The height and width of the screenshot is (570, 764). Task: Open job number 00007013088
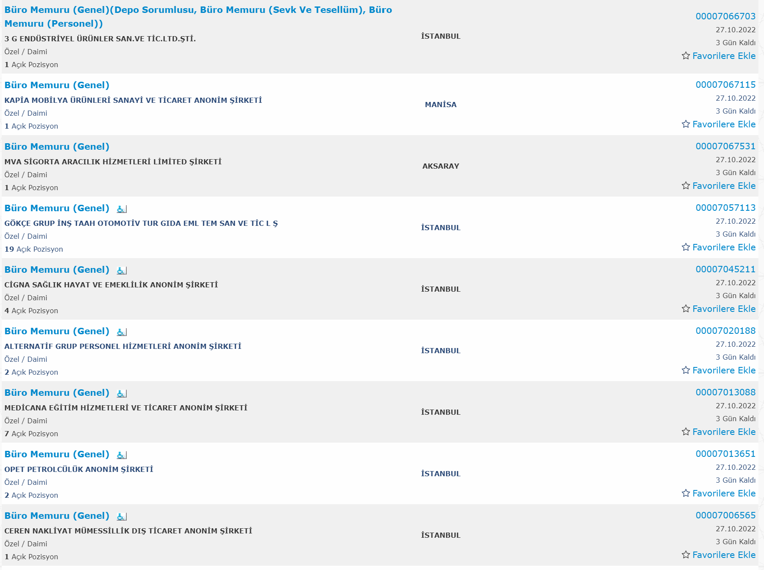(x=725, y=392)
